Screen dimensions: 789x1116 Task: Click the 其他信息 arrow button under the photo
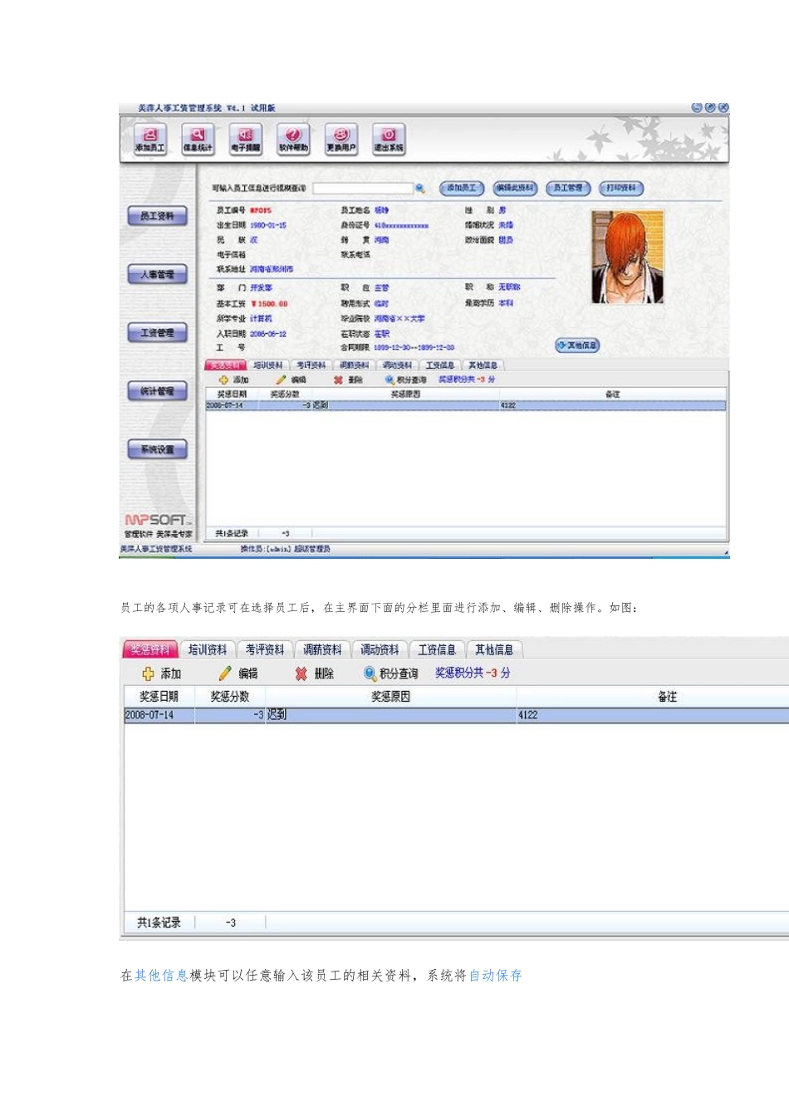(577, 345)
